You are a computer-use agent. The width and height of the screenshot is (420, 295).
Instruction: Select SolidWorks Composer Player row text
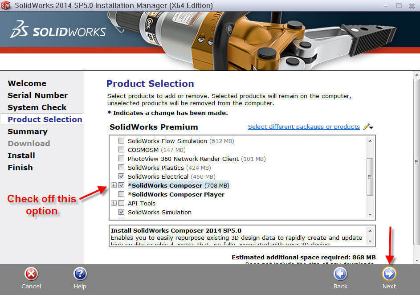click(176, 195)
